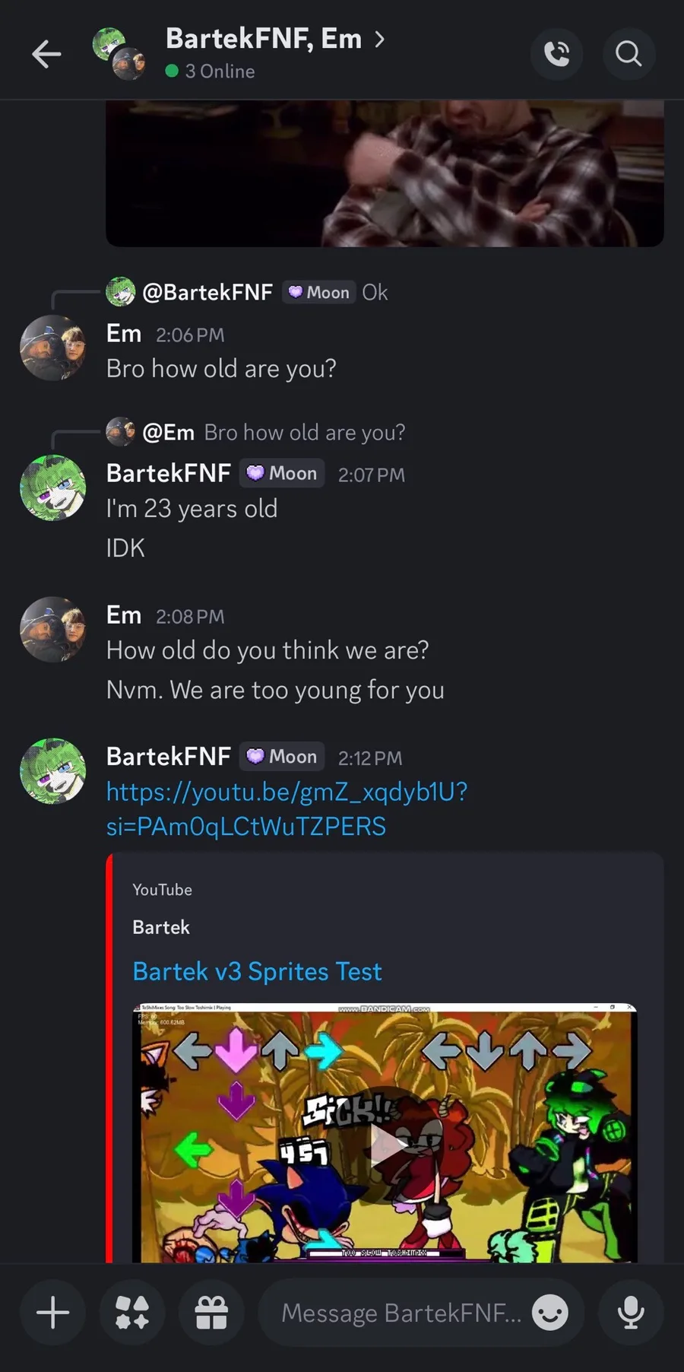Start a voice call
The image size is (684, 1372).
coord(556,54)
